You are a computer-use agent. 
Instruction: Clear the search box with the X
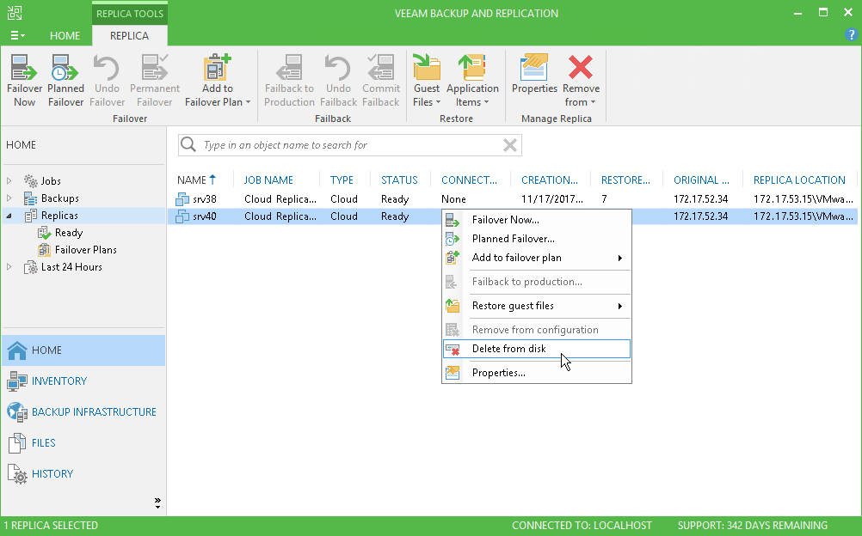click(510, 145)
